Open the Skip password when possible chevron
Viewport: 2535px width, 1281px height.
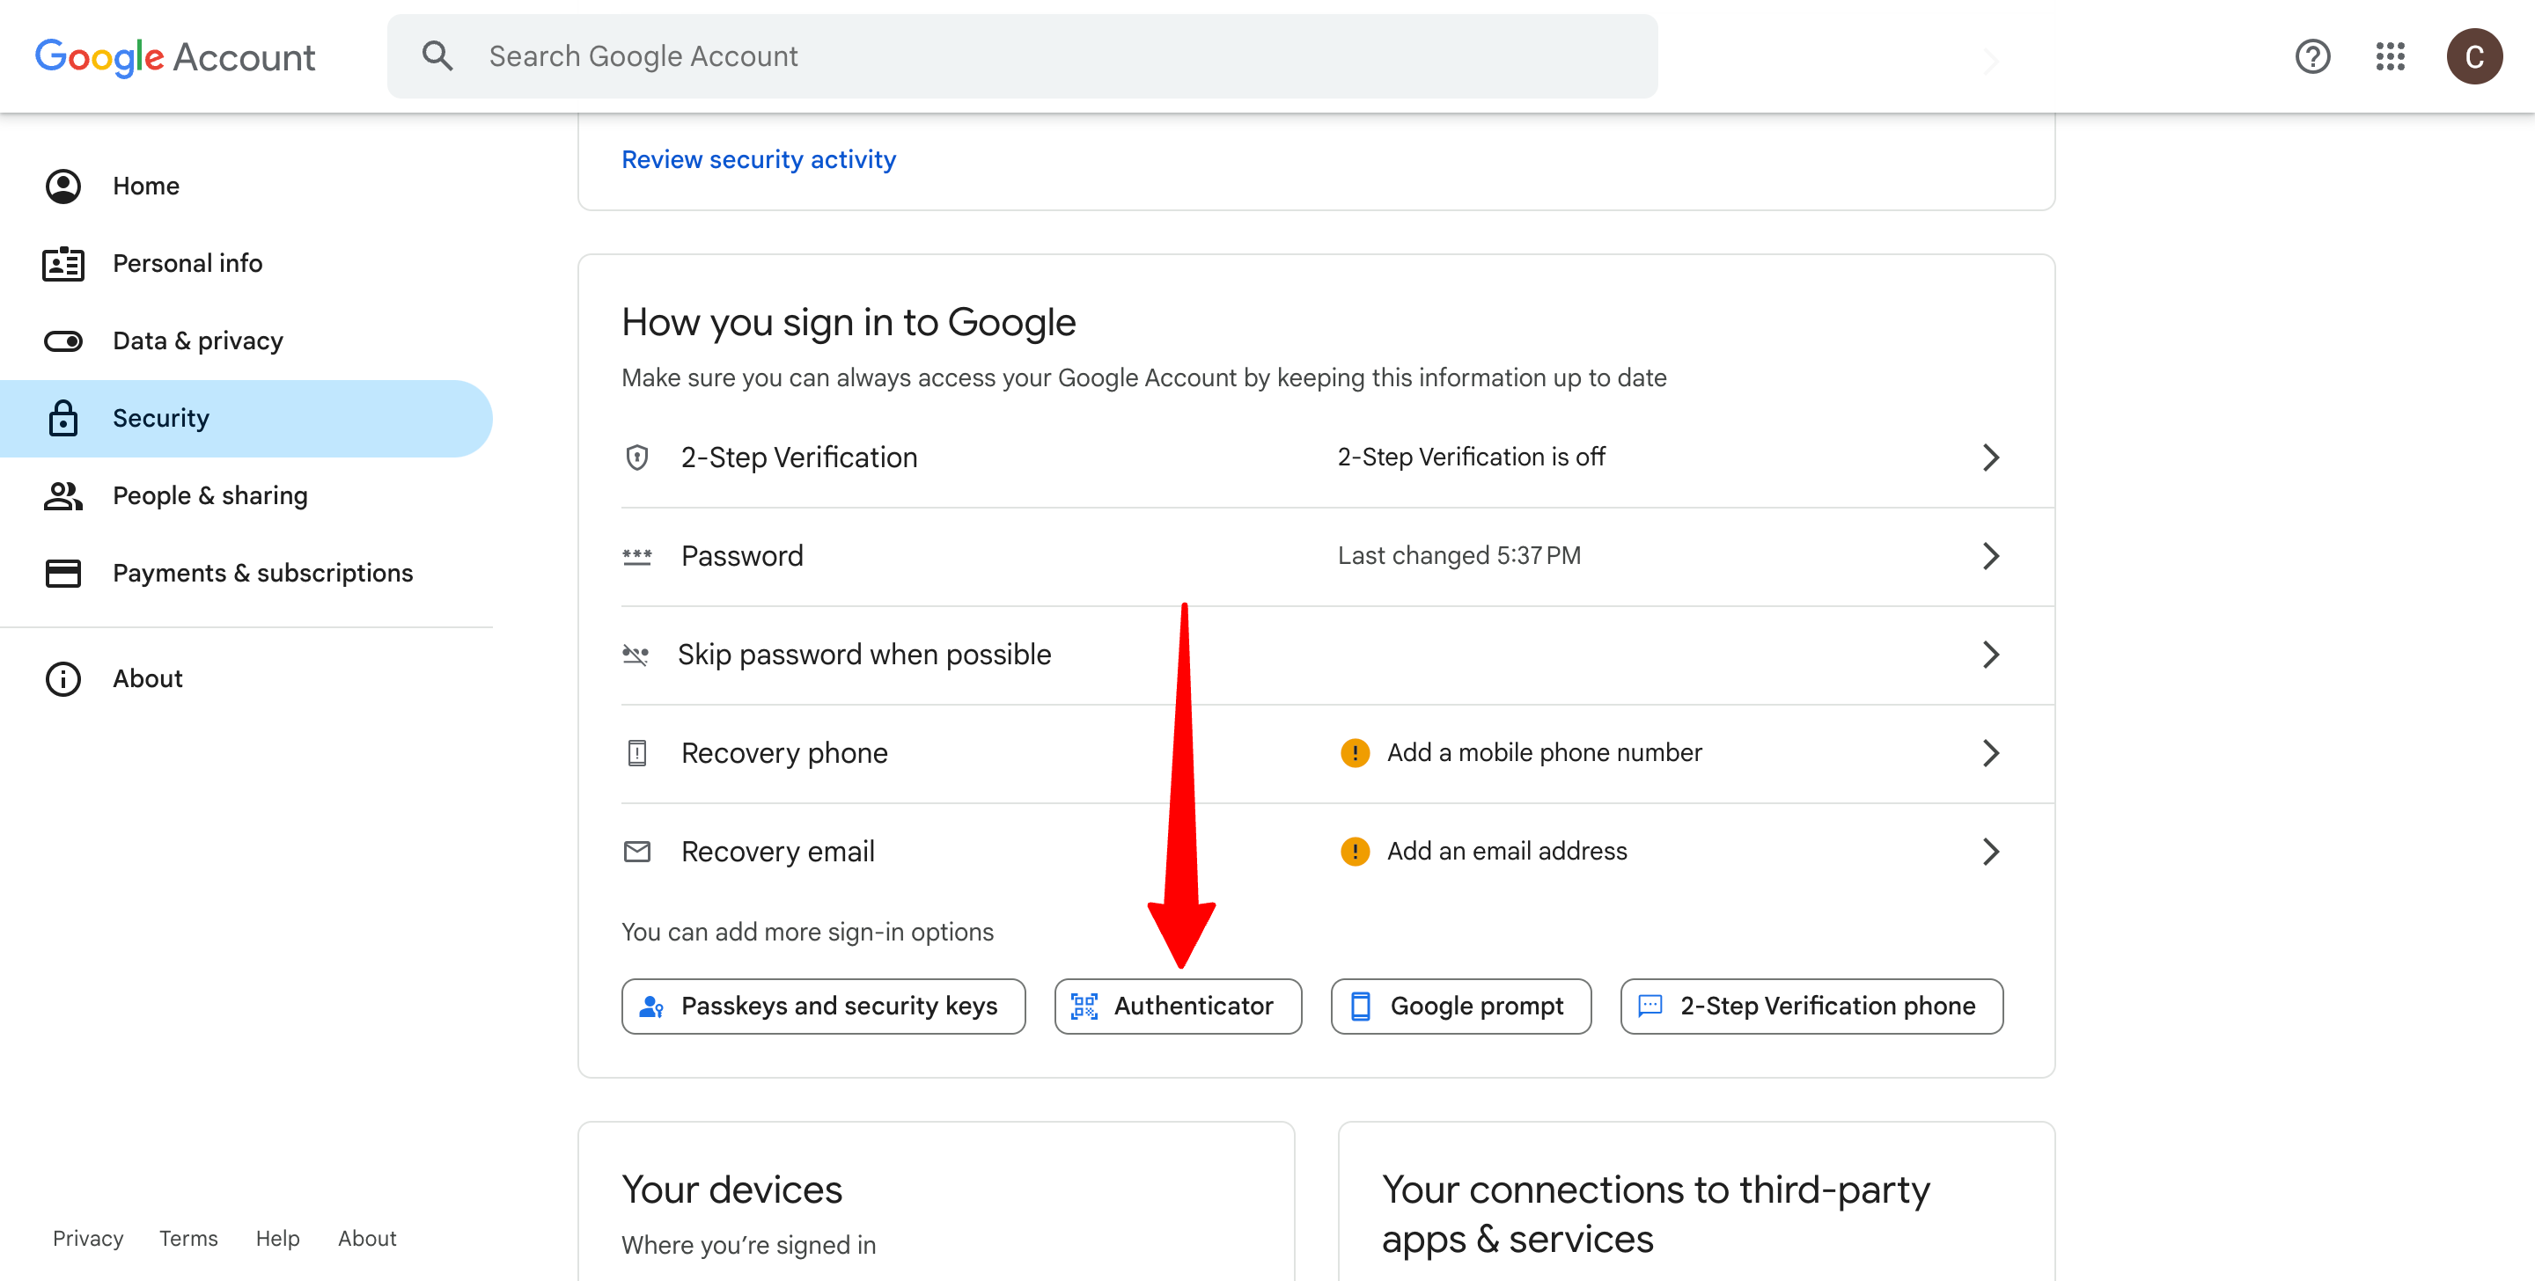tap(1991, 655)
